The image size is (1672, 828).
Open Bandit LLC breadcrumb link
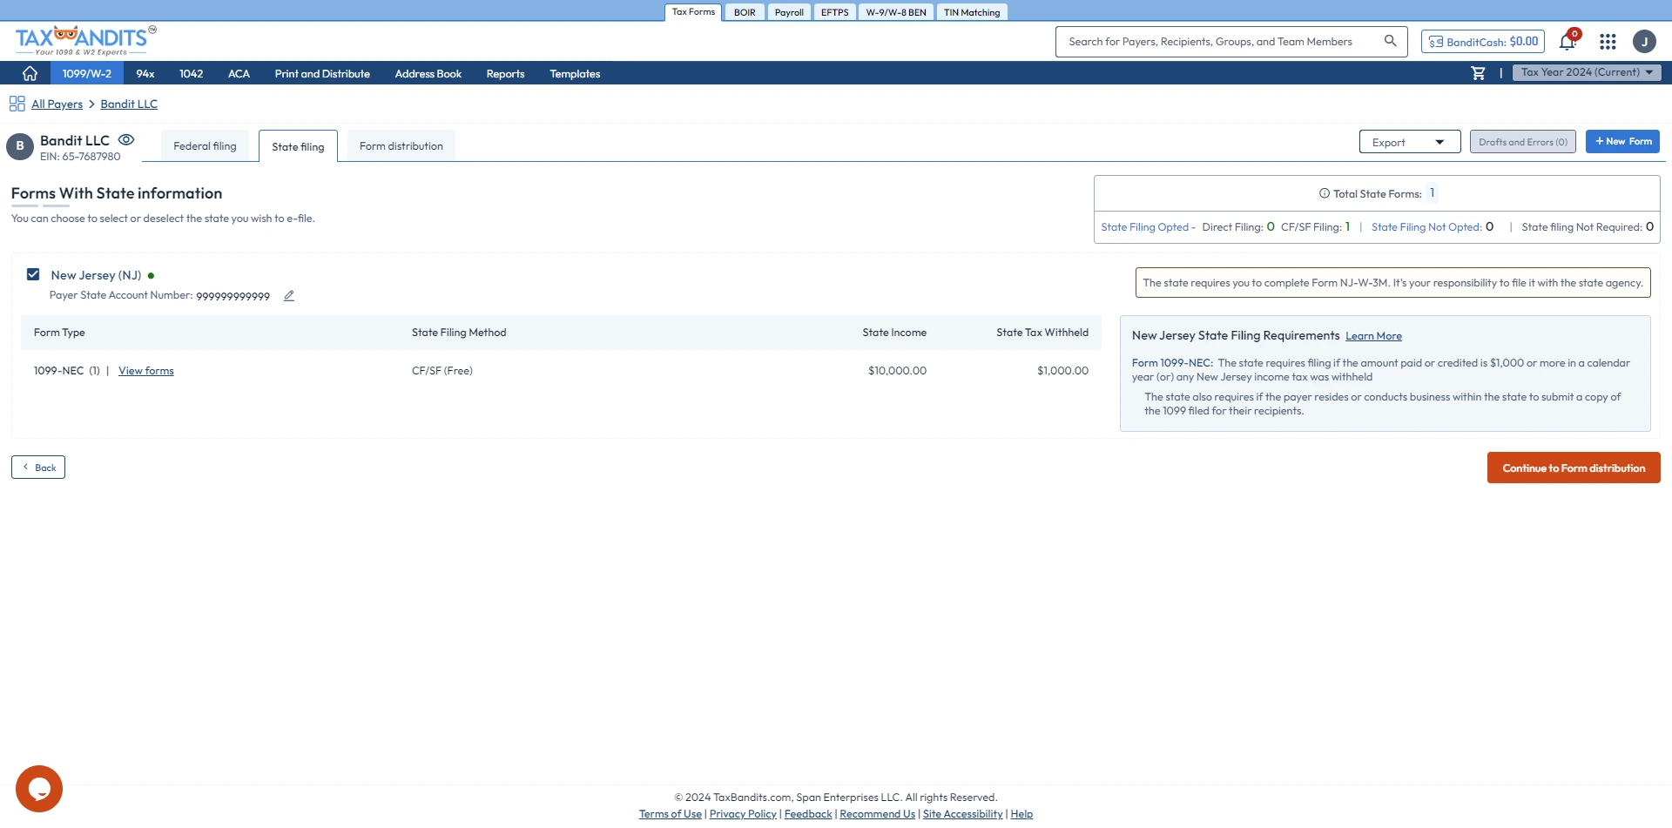pos(129,104)
